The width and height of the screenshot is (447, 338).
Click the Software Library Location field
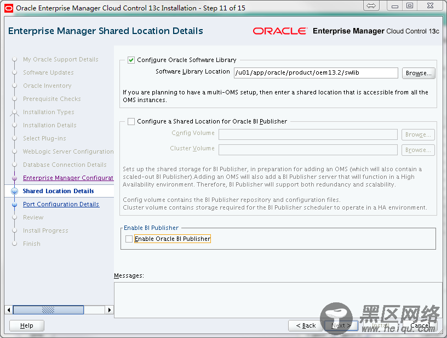click(316, 73)
